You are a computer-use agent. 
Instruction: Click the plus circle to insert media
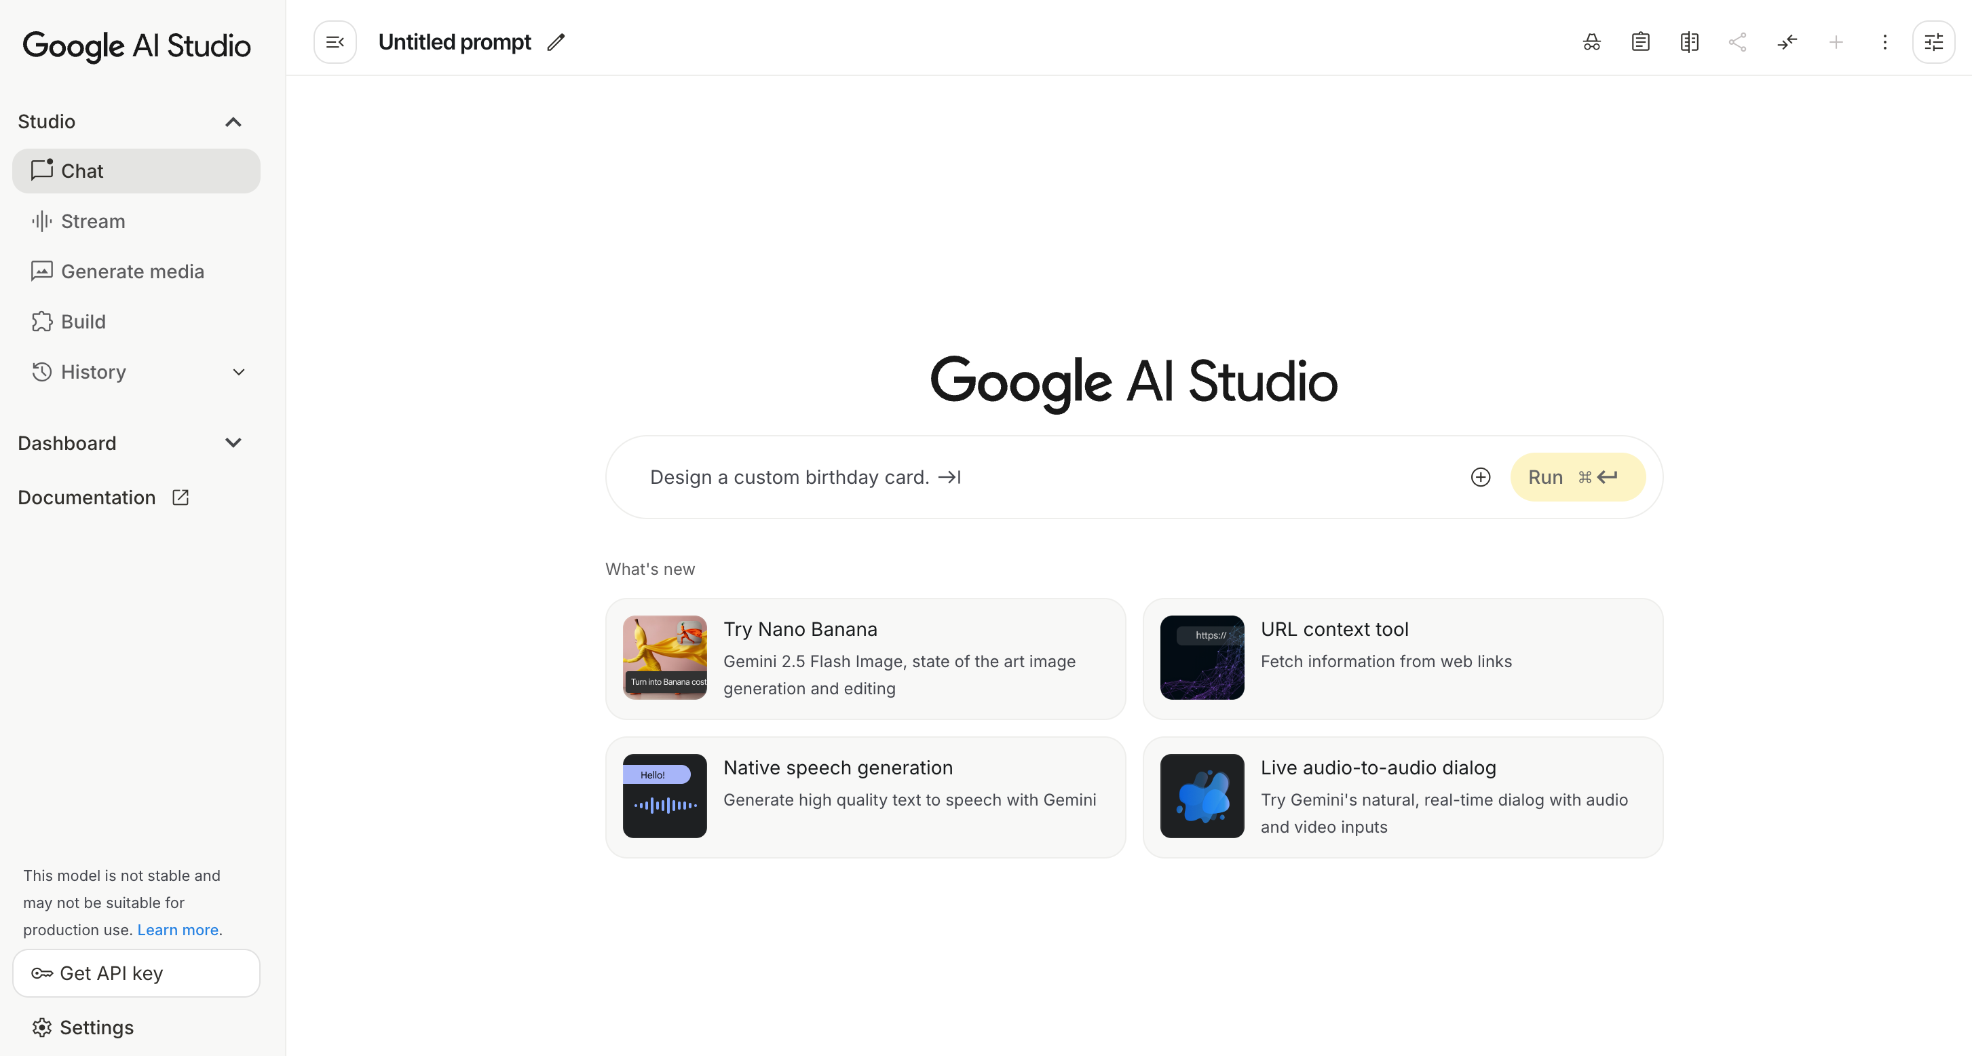coord(1481,477)
